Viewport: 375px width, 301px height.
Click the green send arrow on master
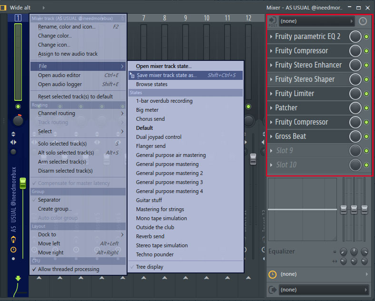(x=18, y=279)
